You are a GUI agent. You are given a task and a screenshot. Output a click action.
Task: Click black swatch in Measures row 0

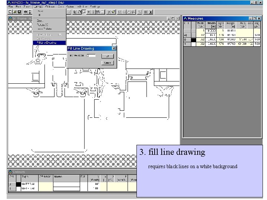coord(194,40)
